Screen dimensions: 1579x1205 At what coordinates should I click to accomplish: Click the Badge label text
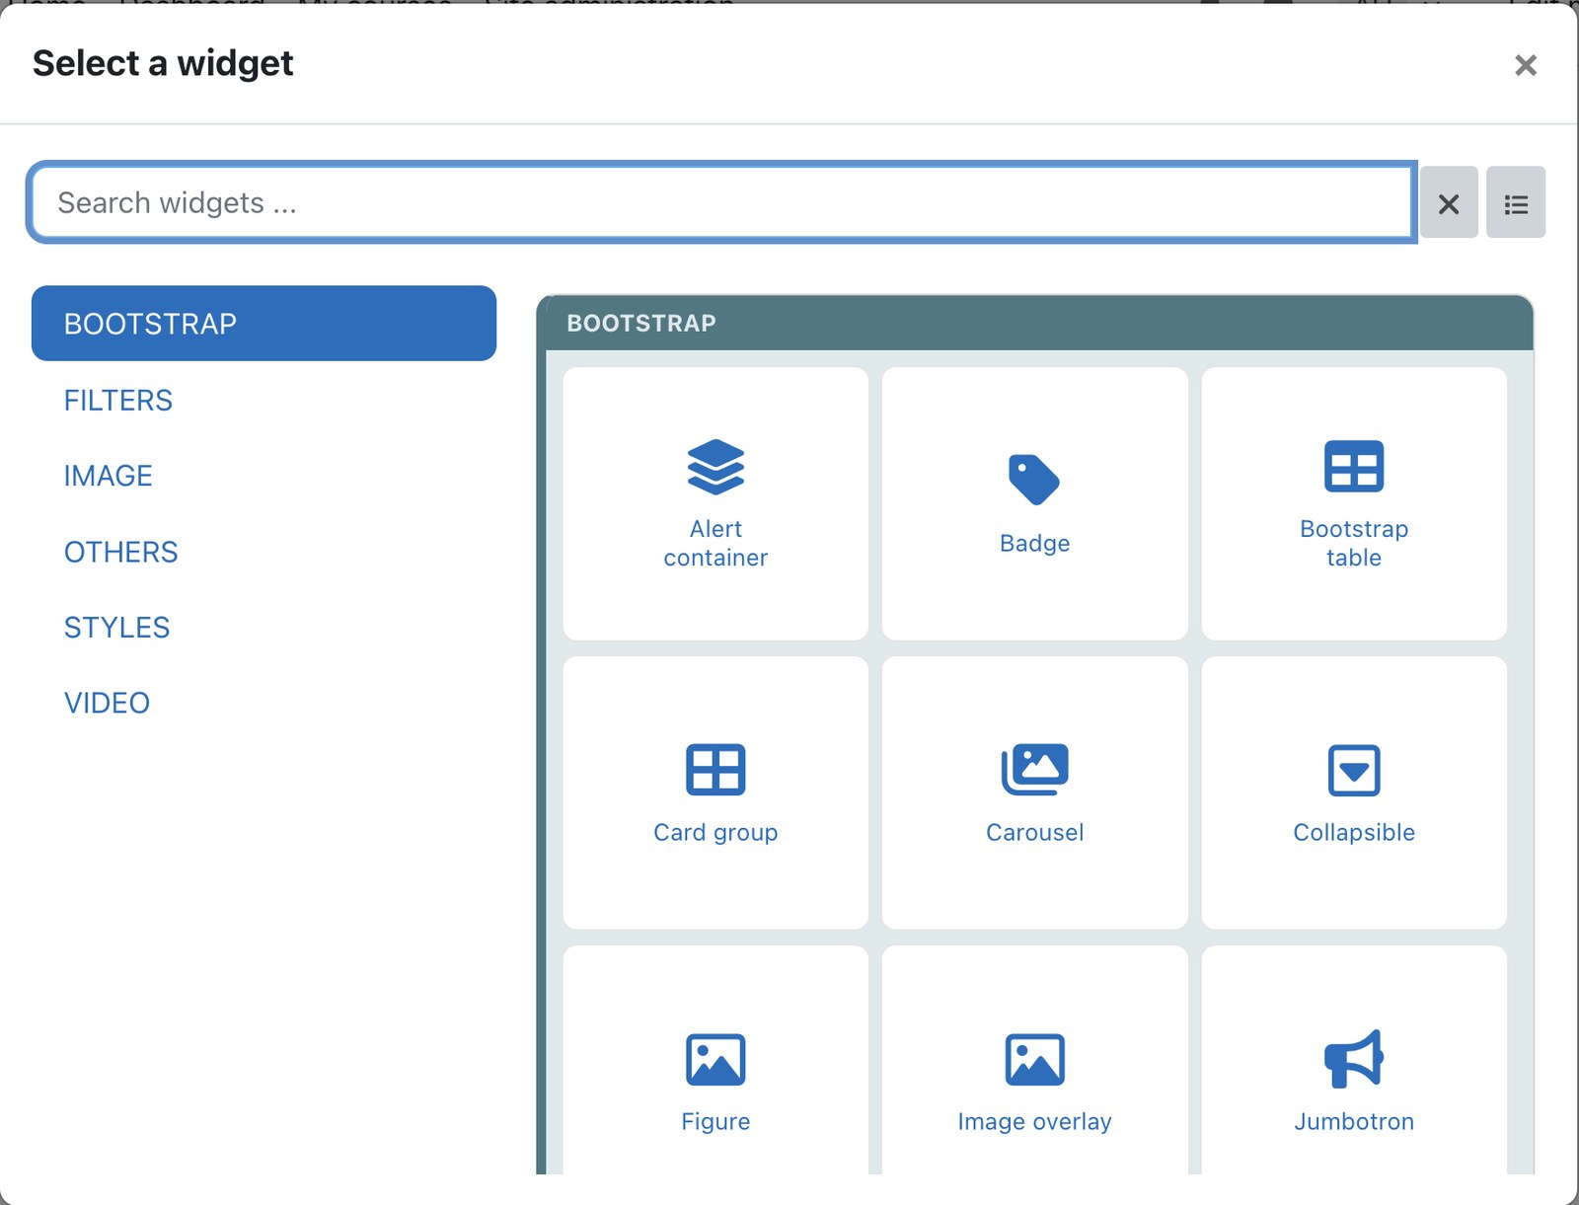[1034, 544]
